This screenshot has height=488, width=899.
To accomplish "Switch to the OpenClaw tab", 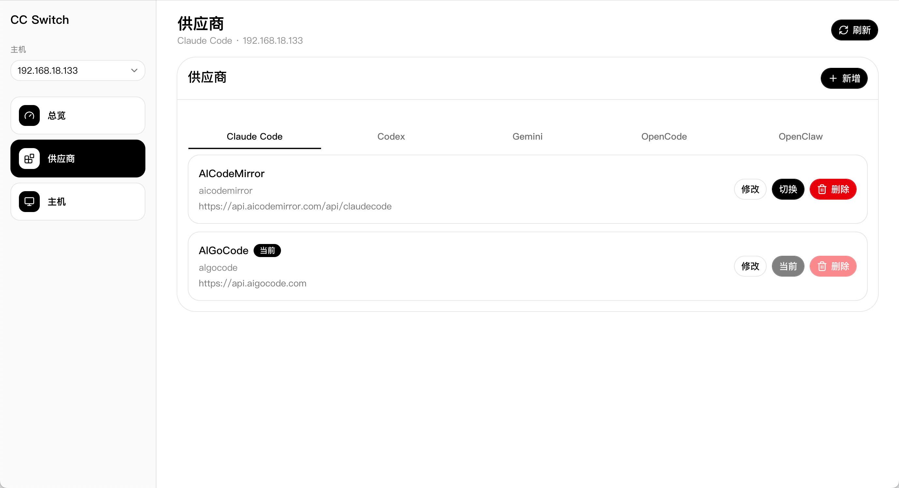I will (x=800, y=137).
